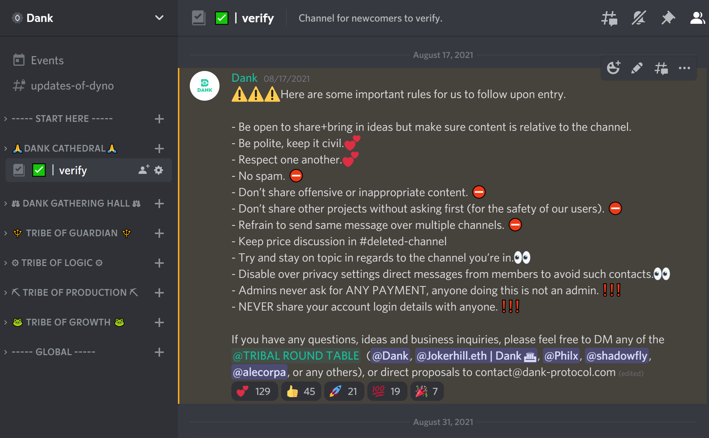Open more message options ellipsis
The image size is (709, 438).
pos(684,68)
